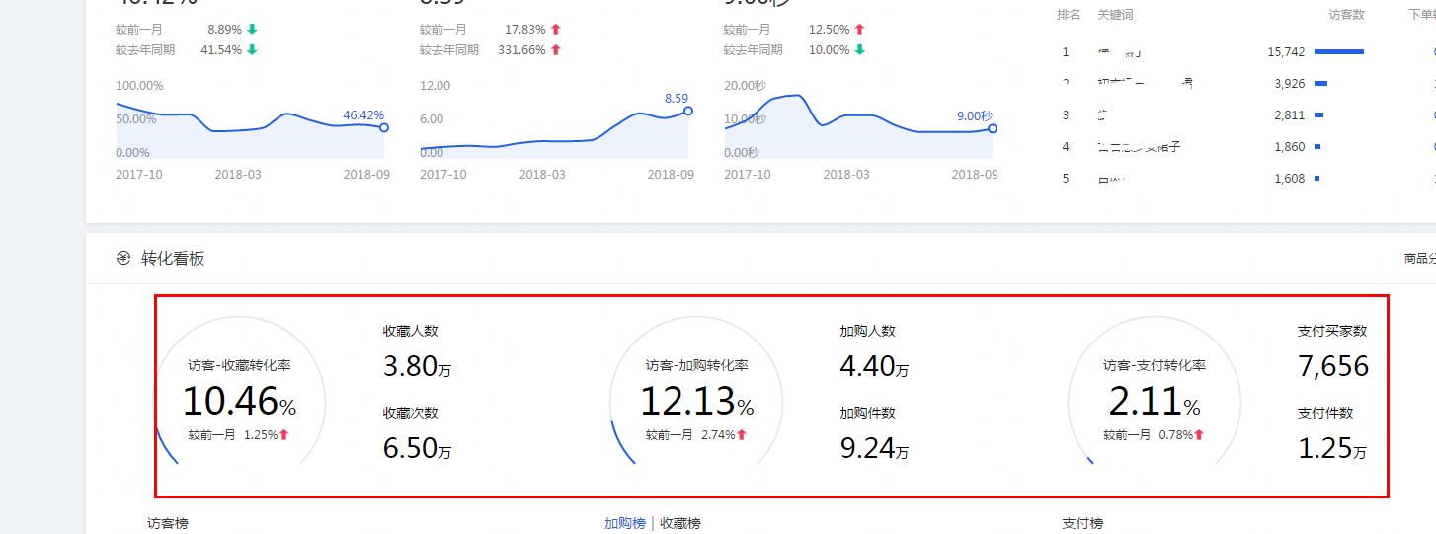Click the red up arrow beside 17.83%
Screen dimensions: 1436x534
[556, 30]
